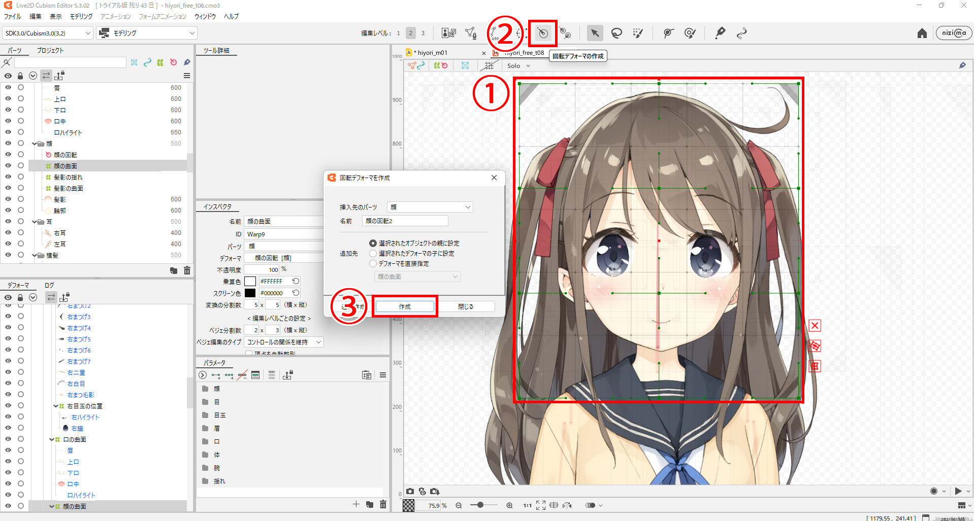Image resolution: width=974 pixels, height=521 pixels.
Task: Click the home icon in top toolbar
Action: pos(922,33)
